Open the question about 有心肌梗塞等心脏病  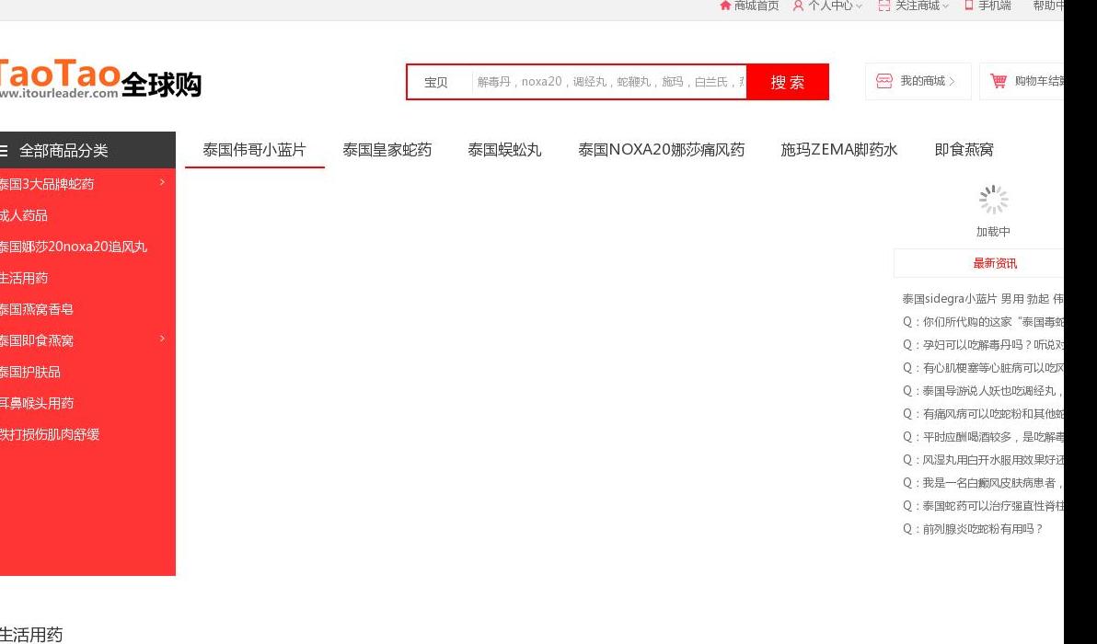983,368
